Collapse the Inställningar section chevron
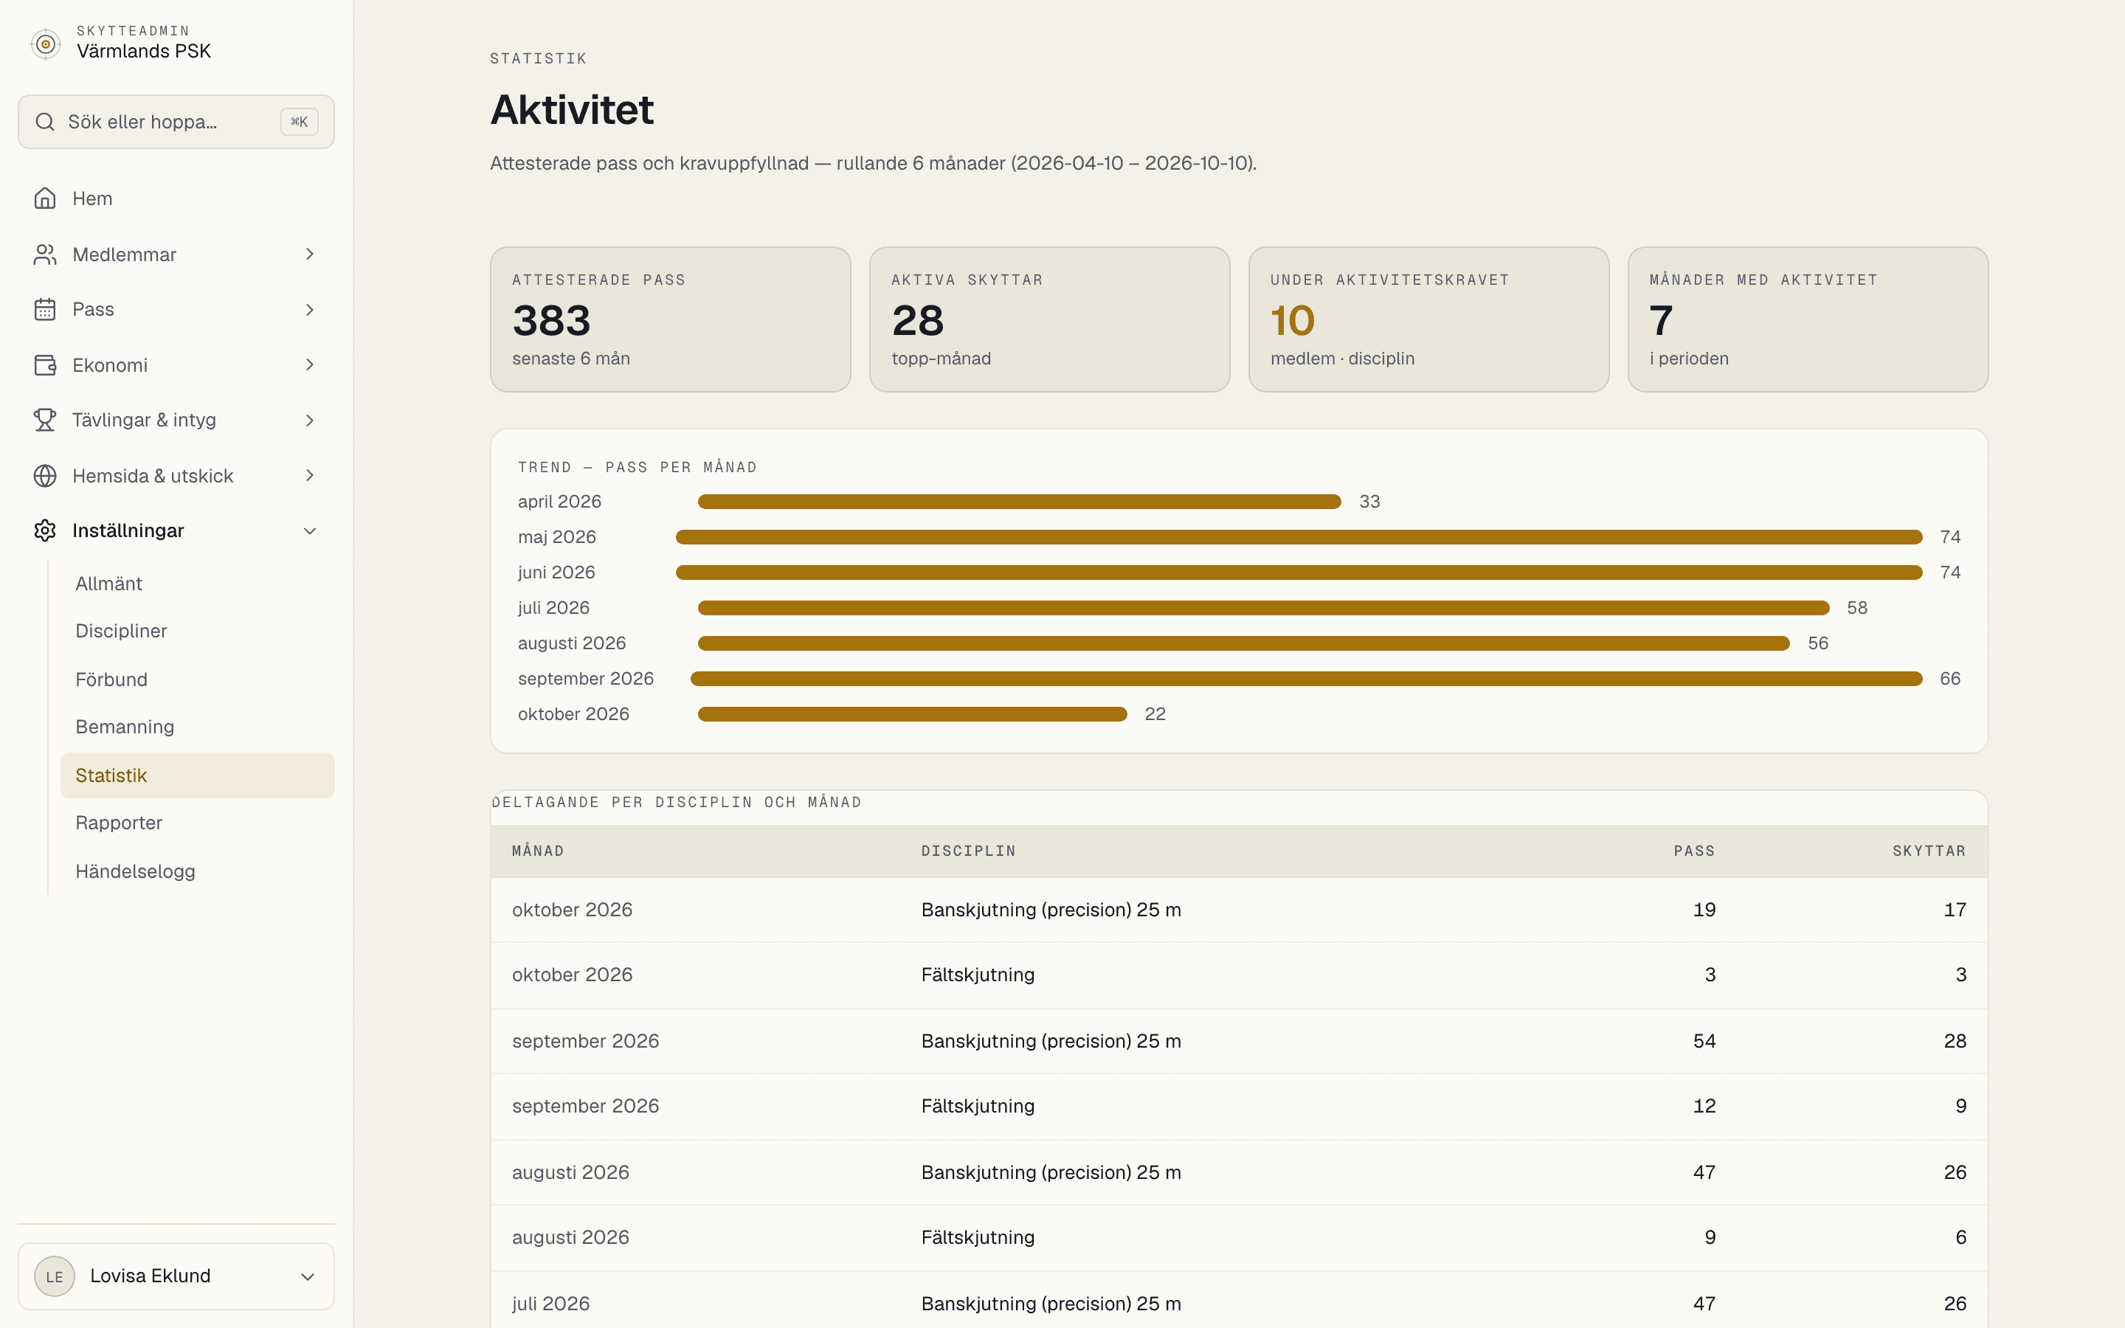Screen dimensions: 2125x1328 [309, 530]
